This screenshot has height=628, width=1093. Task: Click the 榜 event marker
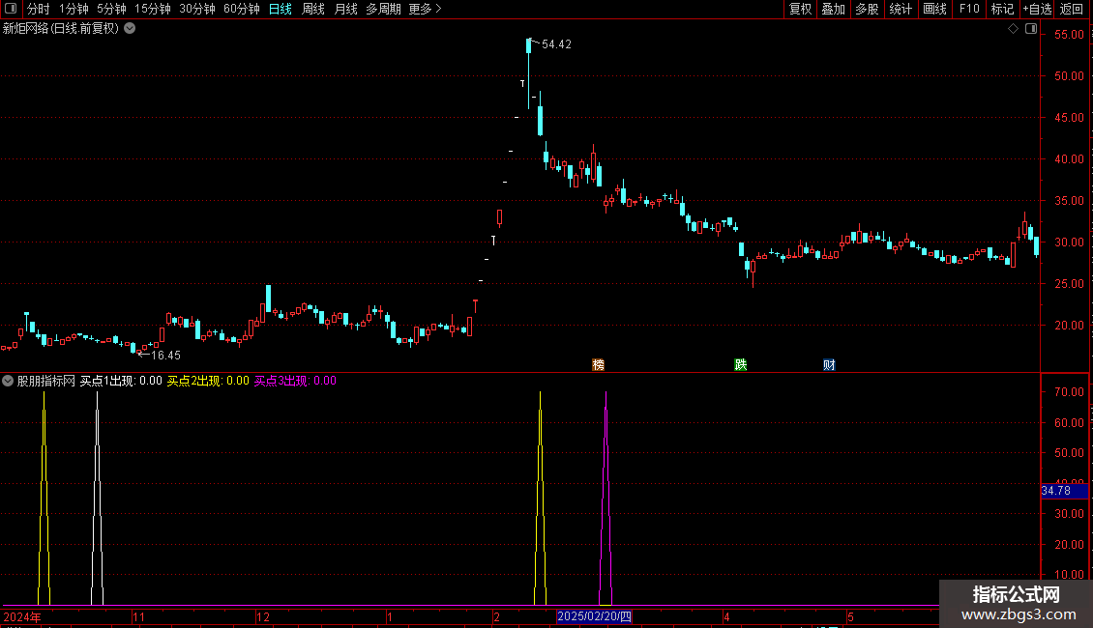[x=598, y=365]
